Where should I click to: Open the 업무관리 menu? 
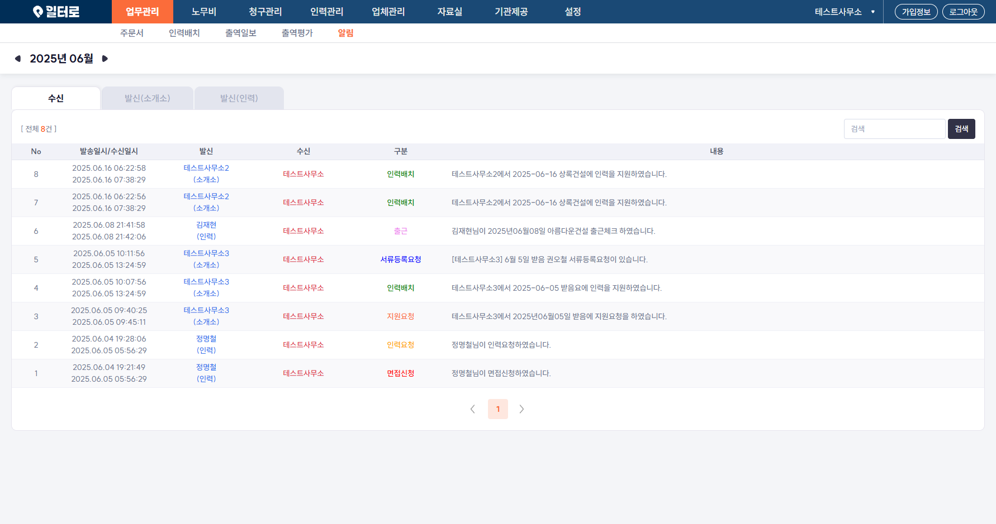(143, 12)
